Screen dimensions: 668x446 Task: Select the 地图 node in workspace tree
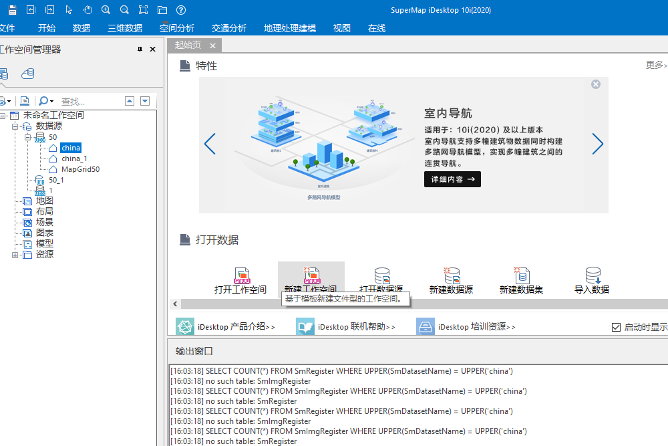click(x=44, y=201)
